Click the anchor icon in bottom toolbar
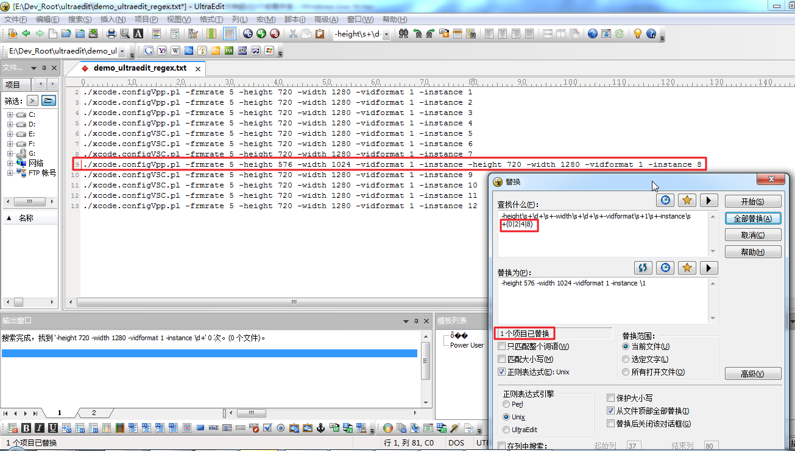Viewport: 795px width, 451px height. pos(321,428)
